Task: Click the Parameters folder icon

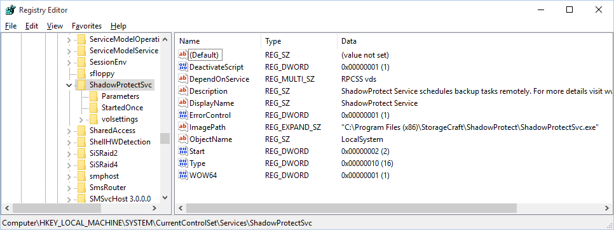Action: click(93, 96)
